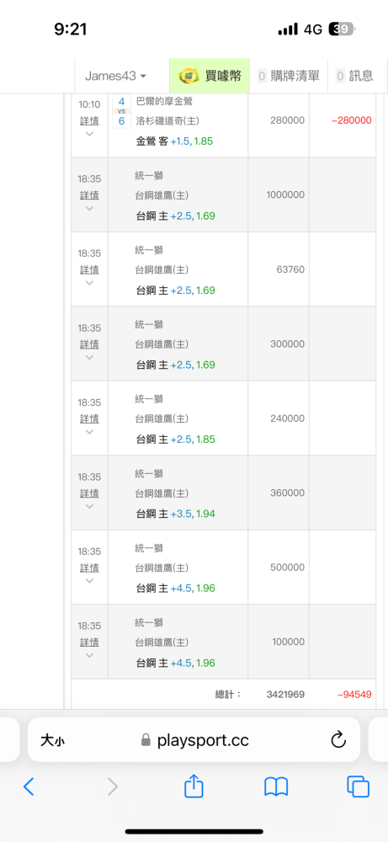Tap Safari back arrow
The width and height of the screenshot is (388, 842).
pyautogui.click(x=29, y=786)
